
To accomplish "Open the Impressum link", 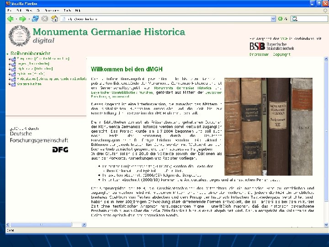I will pyautogui.click(x=259, y=54).
